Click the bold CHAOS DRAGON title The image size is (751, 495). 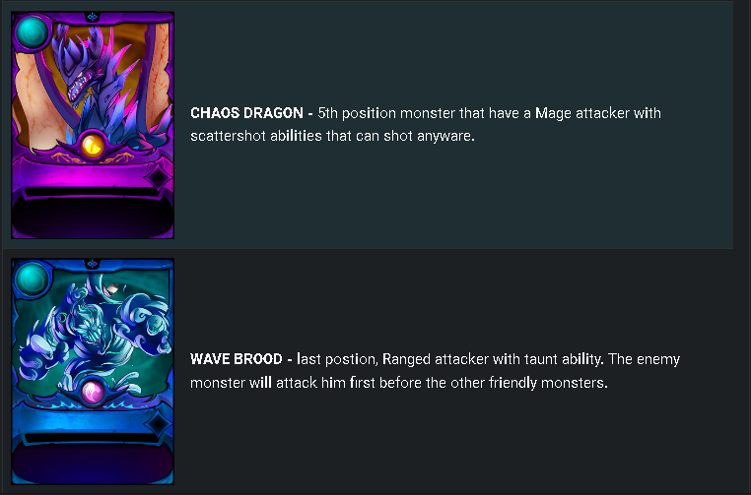pos(246,113)
